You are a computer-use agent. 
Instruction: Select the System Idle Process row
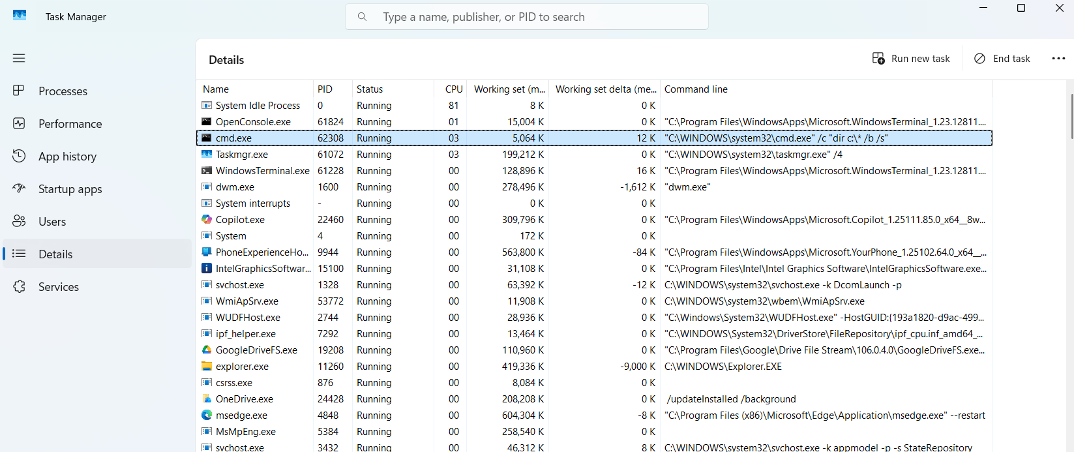pyautogui.click(x=594, y=106)
